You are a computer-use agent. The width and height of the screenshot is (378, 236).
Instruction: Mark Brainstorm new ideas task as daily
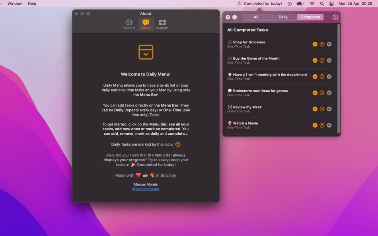(x=322, y=93)
